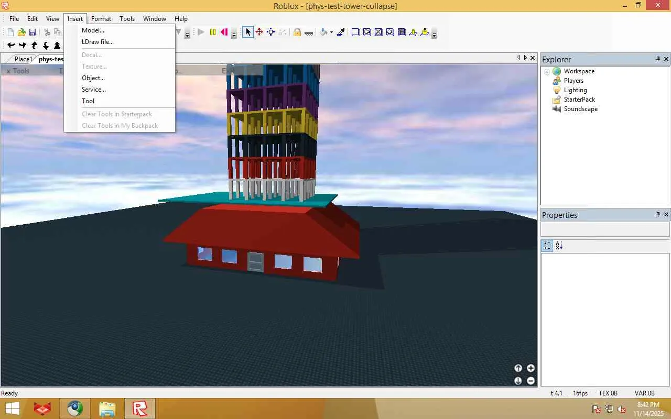Zoom out with the viewport minus button
Viewport: 671px width, 419px height.
point(531,381)
